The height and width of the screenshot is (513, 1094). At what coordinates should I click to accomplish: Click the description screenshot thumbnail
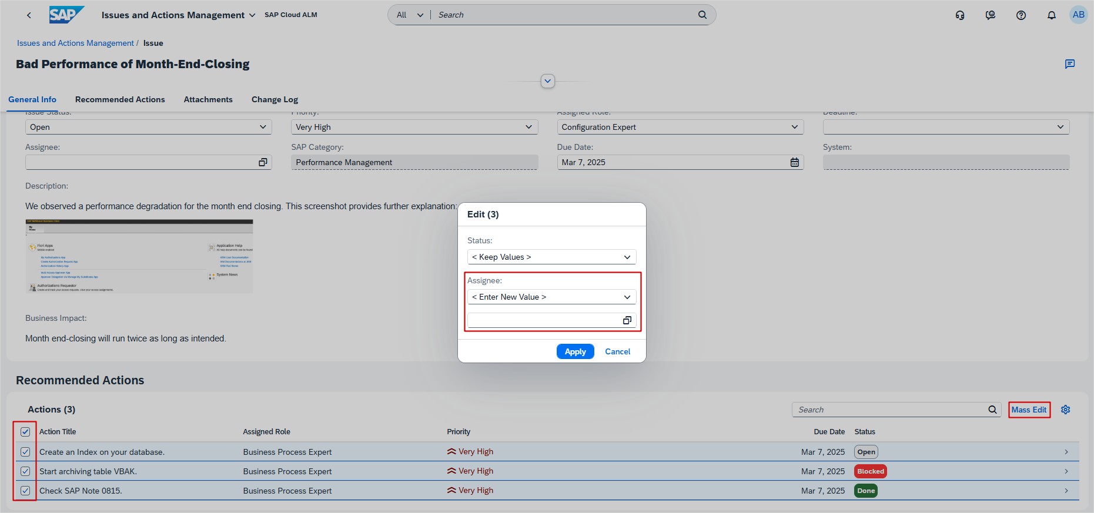point(139,256)
